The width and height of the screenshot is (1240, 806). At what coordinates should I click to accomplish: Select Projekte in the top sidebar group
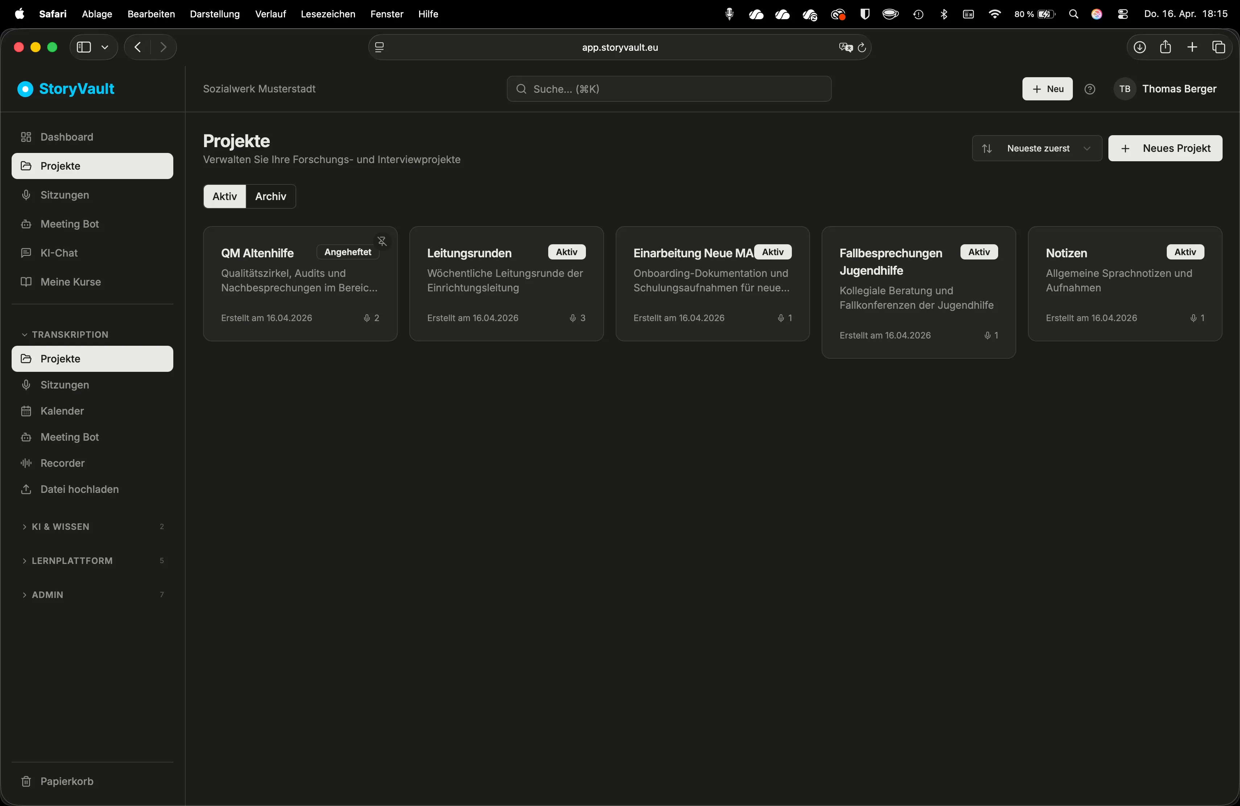point(92,166)
